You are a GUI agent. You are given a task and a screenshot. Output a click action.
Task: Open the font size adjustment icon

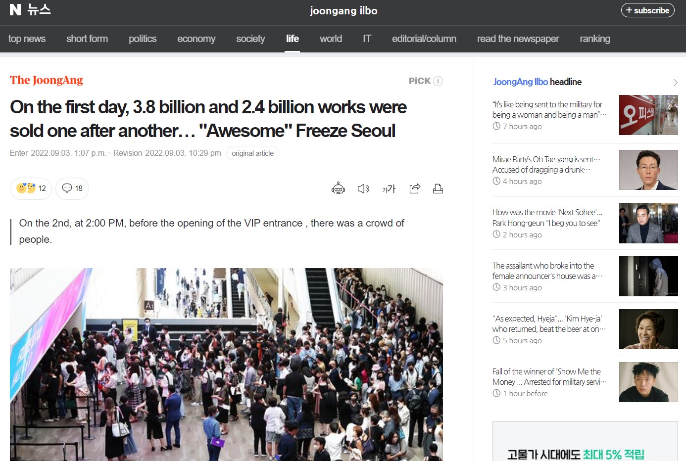click(389, 188)
